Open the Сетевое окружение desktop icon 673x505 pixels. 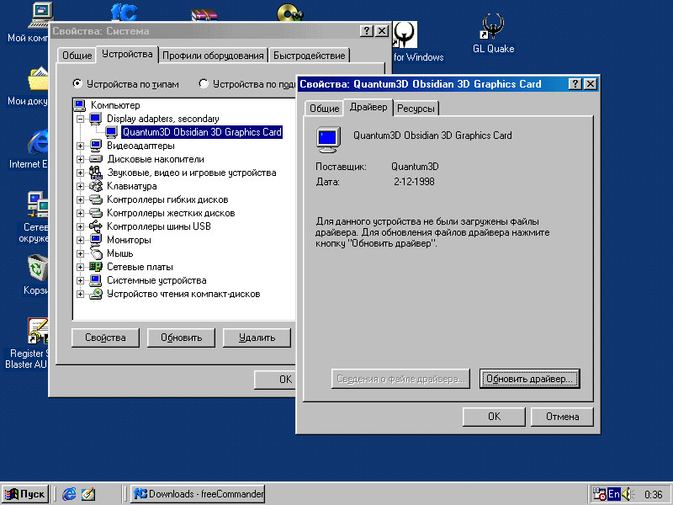pos(38,204)
